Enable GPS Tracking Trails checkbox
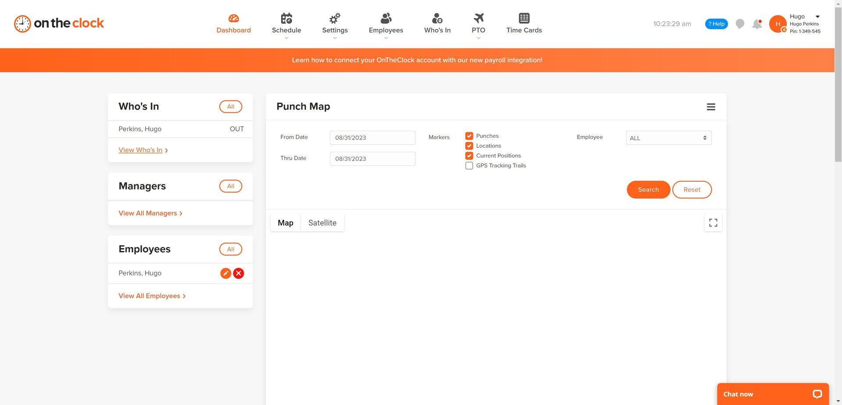842x405 pixels. pos(469,165)
